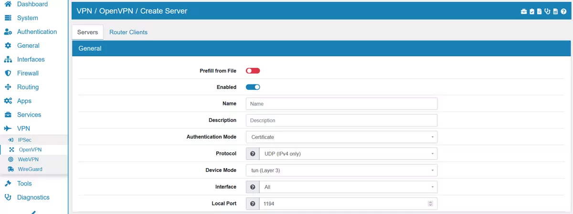The width and height of the screenshot is (573, 214).
Task: Collapse the VPN plane icon menu
Action: 8,128
